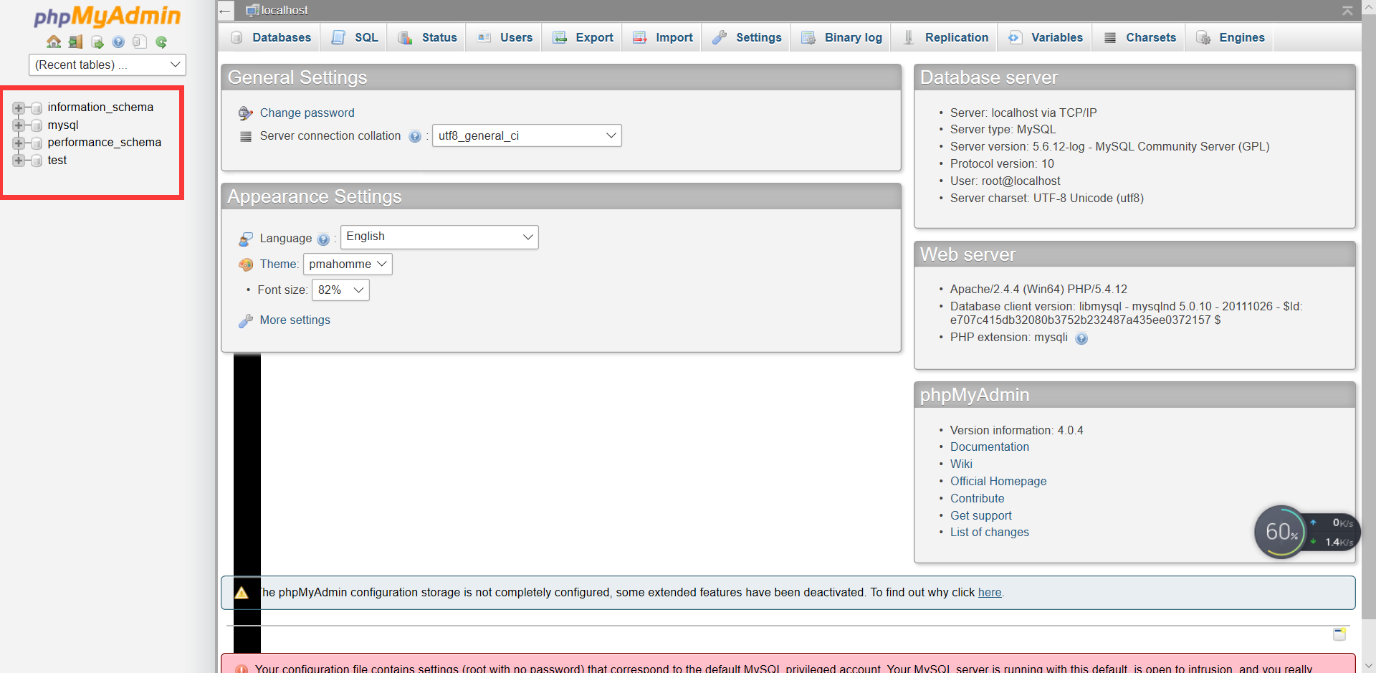The image size is (1376, 673).
Task: Click the More settings wrench icon
Action: 246,320
